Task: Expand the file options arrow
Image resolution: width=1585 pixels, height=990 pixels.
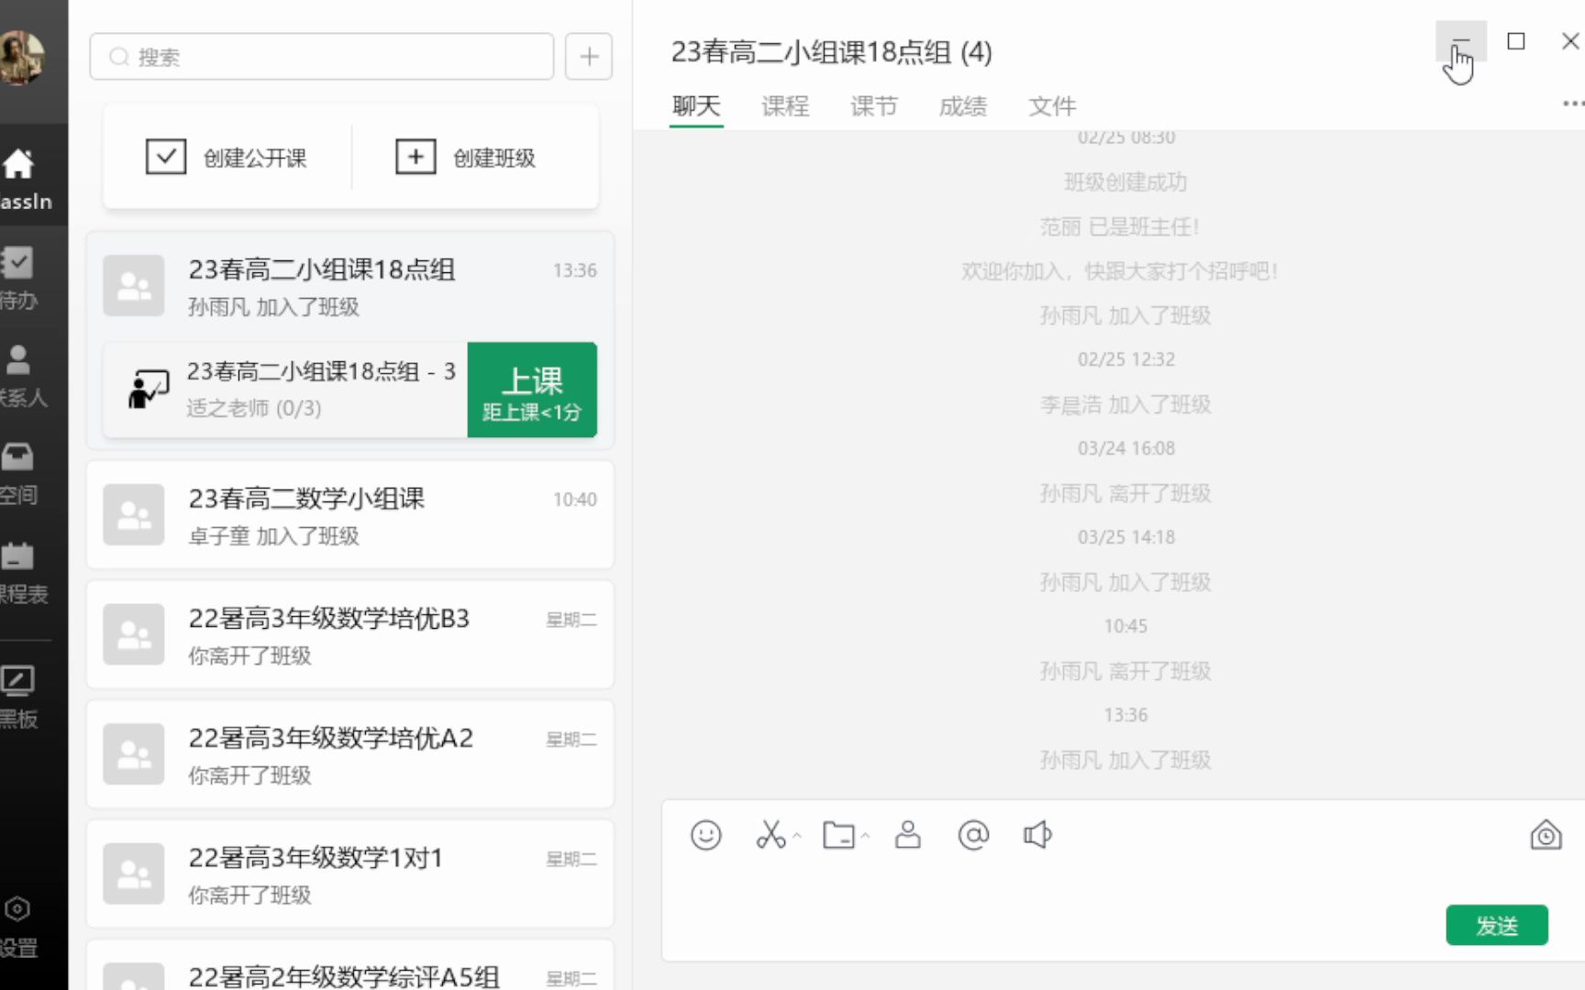Action: 864,836
